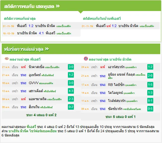Click the red แพ้ result for เอาก์สบวร์ก
Screen dimensions: 162x143
tap(103, 67)
